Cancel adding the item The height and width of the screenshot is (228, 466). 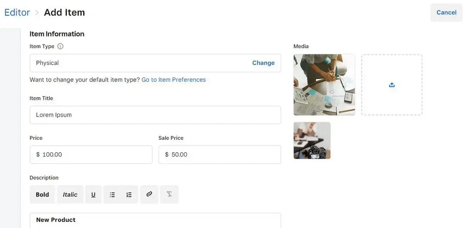pyautogui.click(x=446, y=12)
